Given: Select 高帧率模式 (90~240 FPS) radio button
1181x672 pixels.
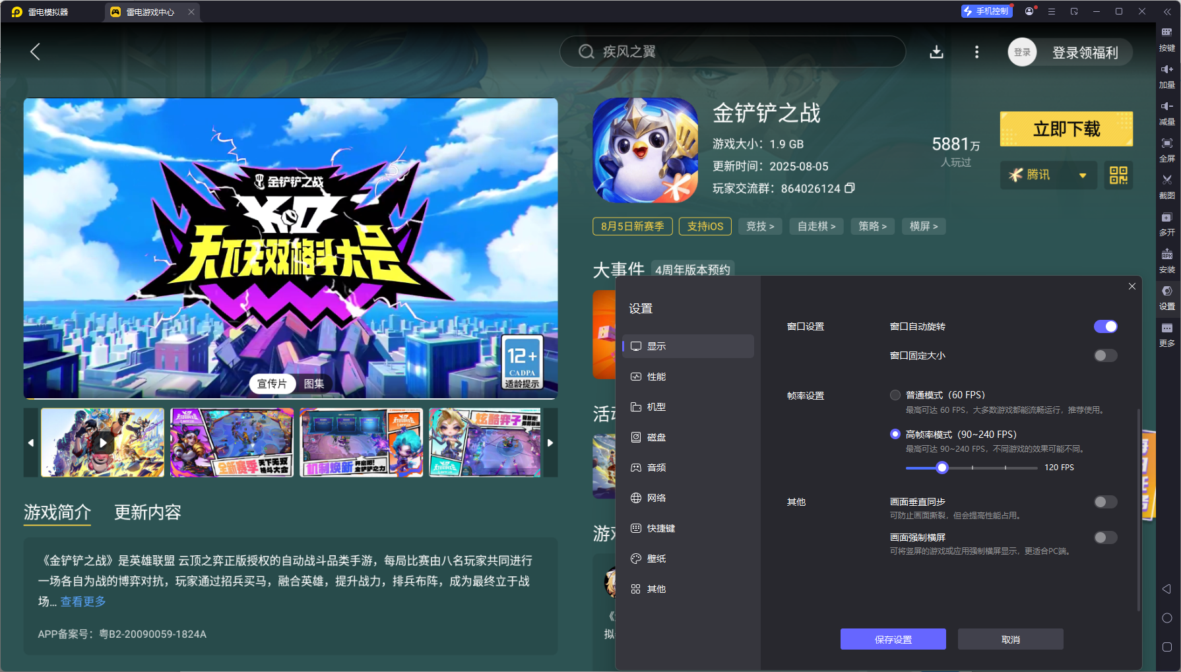Looking at the screenshot, I should point(895,434).
